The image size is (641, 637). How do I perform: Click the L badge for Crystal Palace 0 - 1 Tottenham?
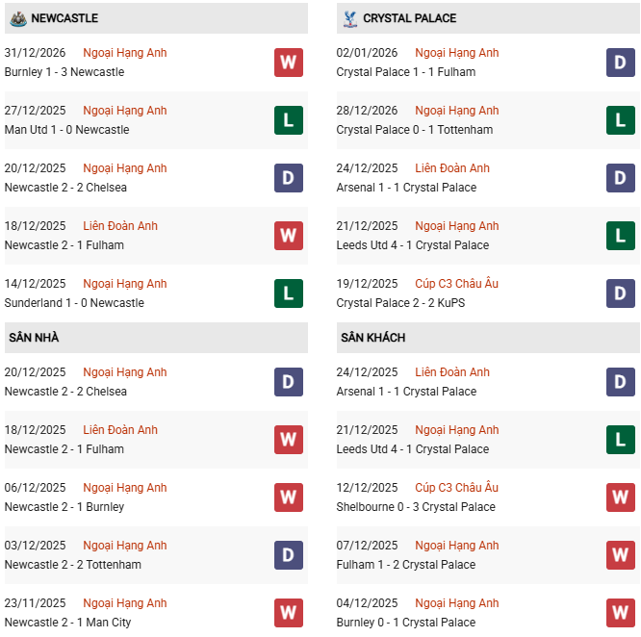click(x=621, y=120)
